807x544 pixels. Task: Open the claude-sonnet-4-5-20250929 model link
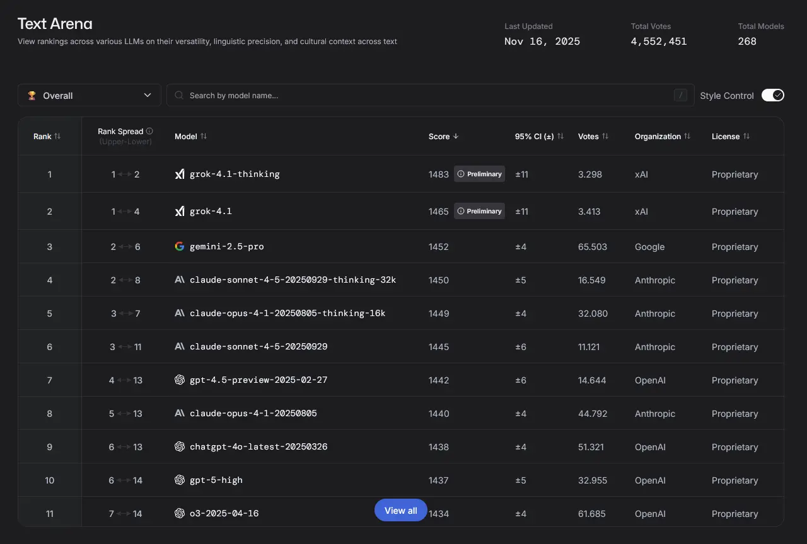(258, 347)
